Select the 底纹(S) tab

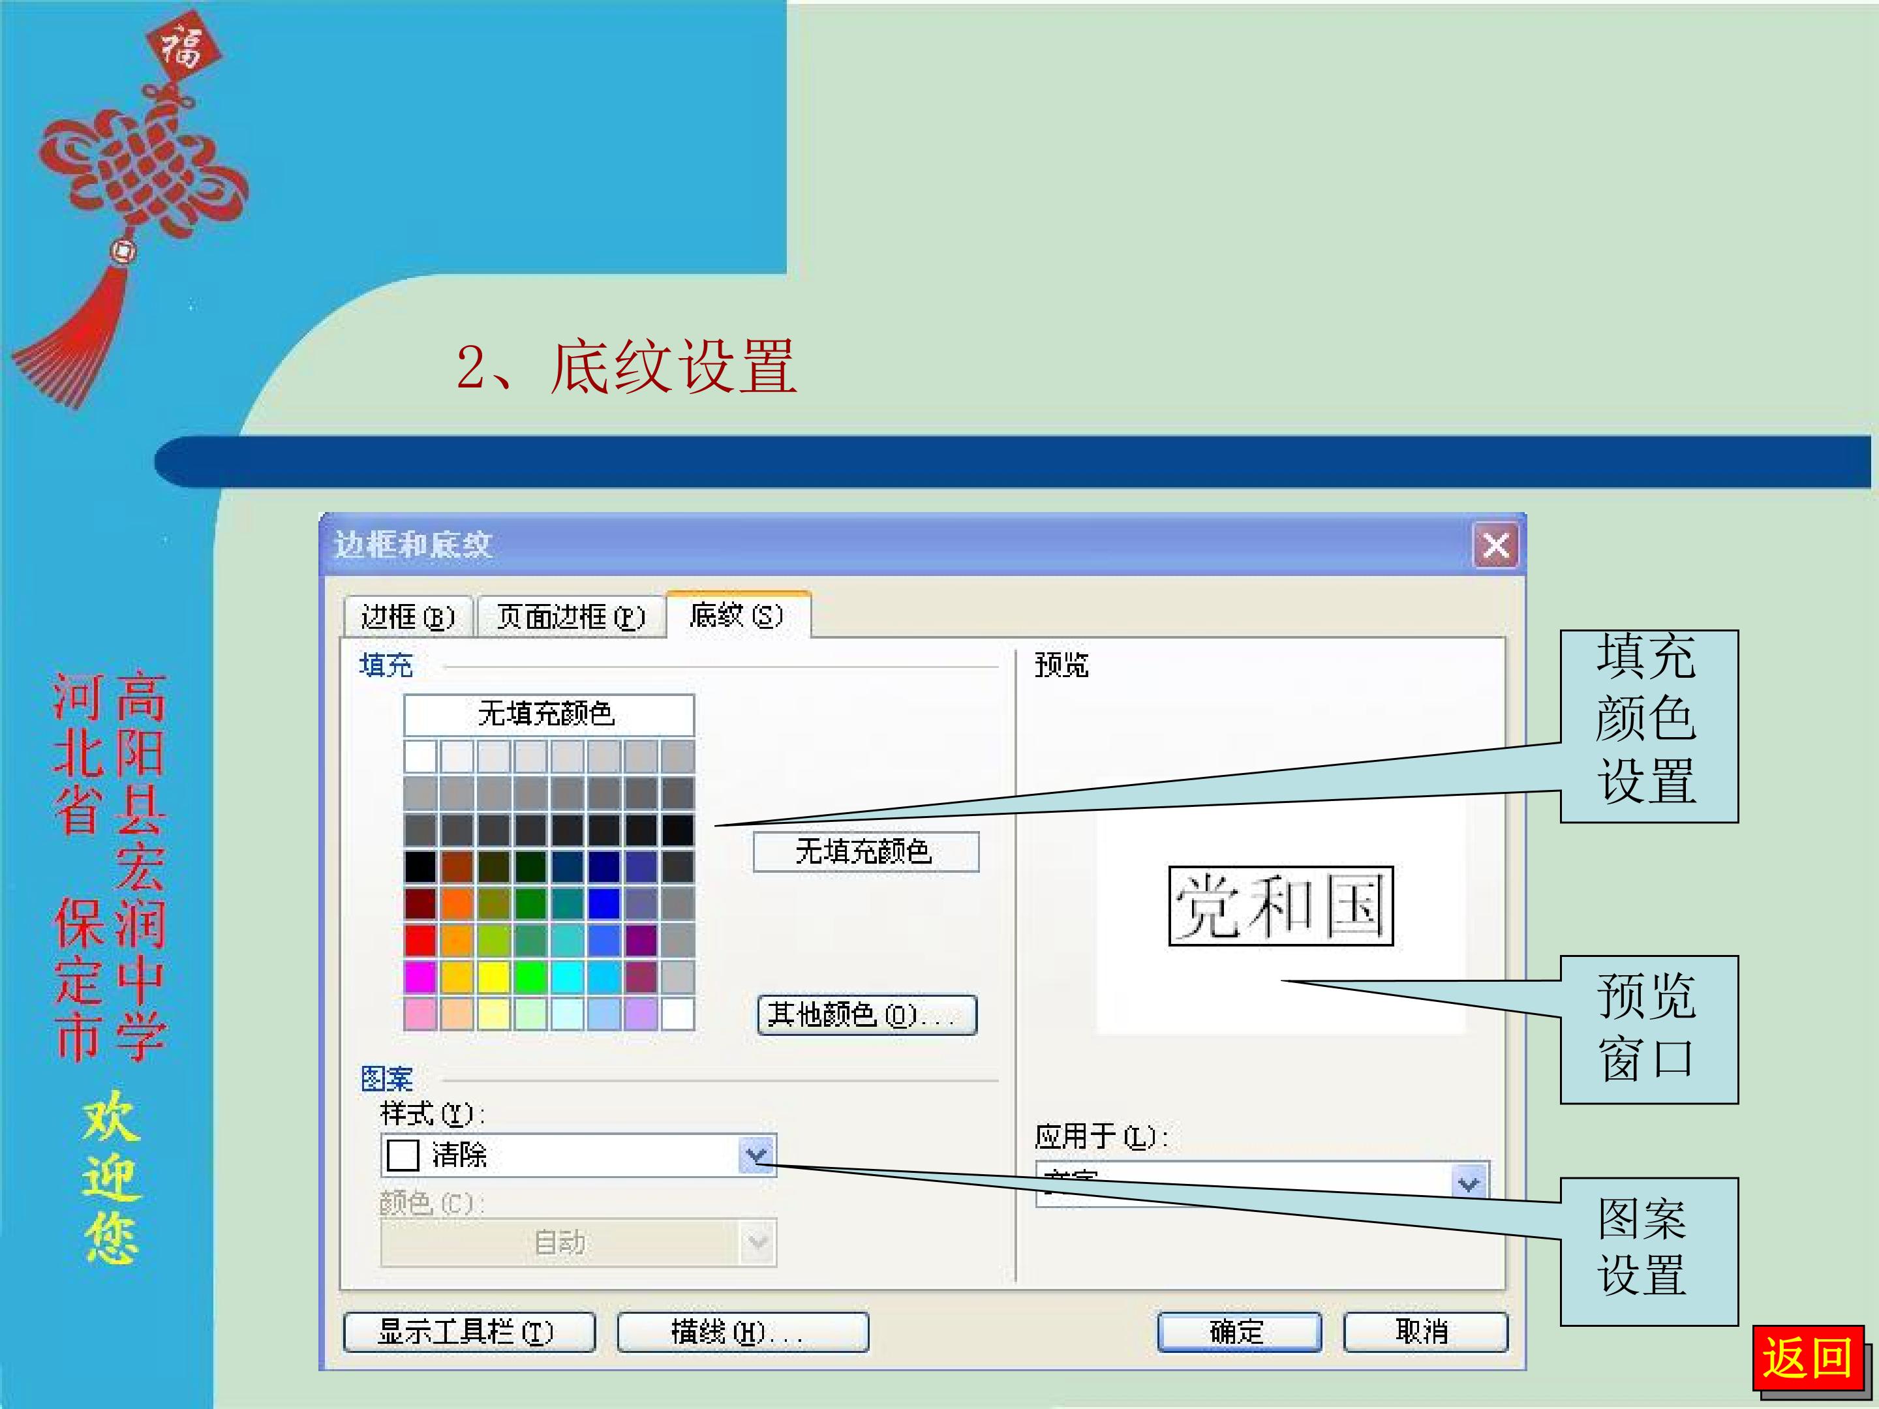tap(737, 614)
